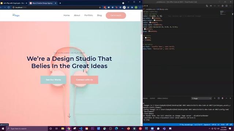Open Chrome's three-dot menu
Screen dimensions: 234x131
140,7
